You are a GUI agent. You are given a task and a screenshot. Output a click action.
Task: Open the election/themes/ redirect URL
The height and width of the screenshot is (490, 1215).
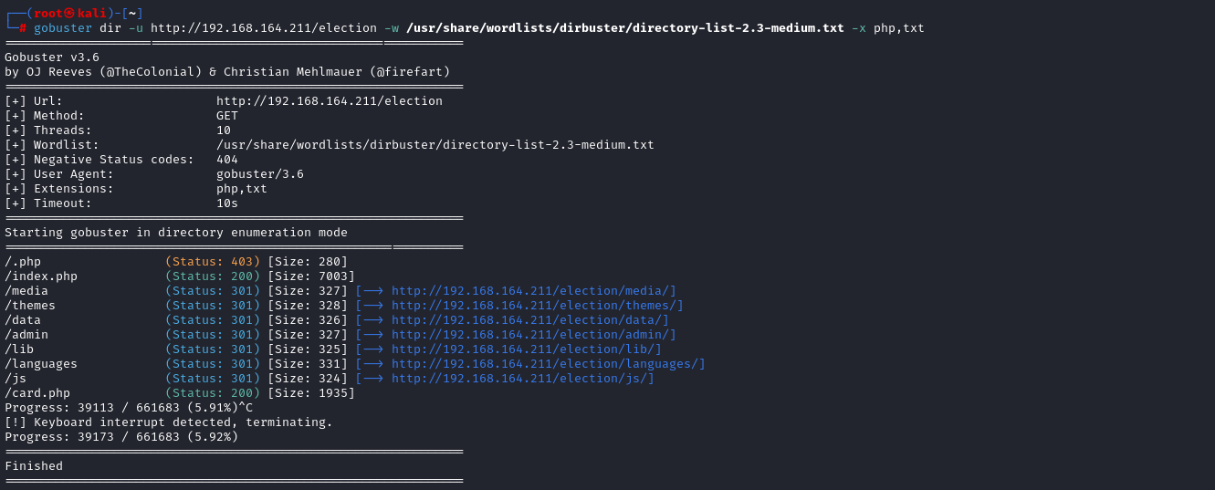[x=537, y=306]
